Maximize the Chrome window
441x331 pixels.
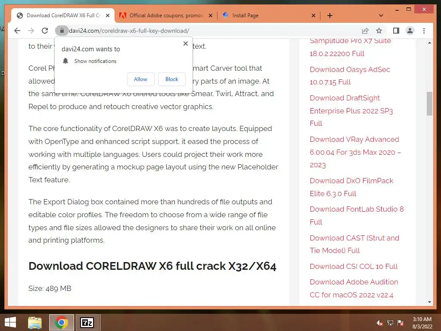click(409, 9)
